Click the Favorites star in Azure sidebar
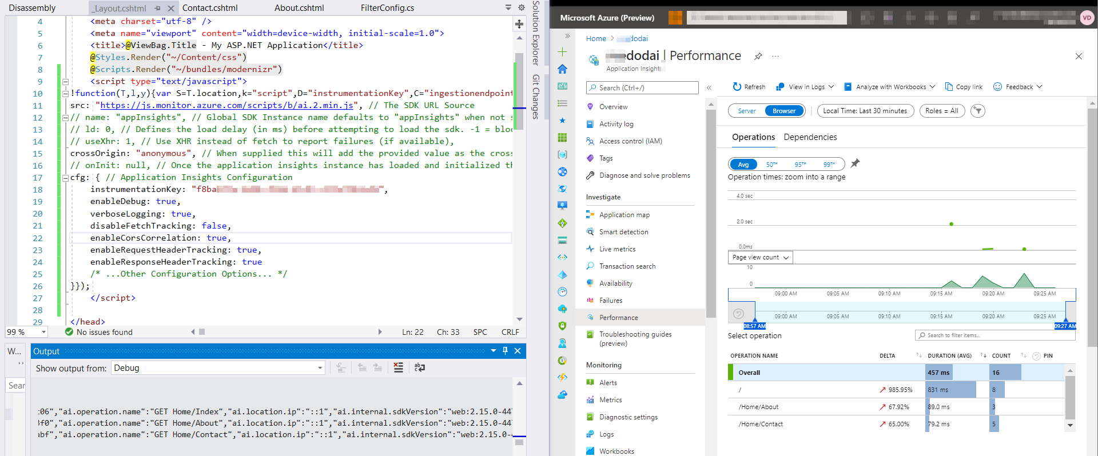 point(563,121)
